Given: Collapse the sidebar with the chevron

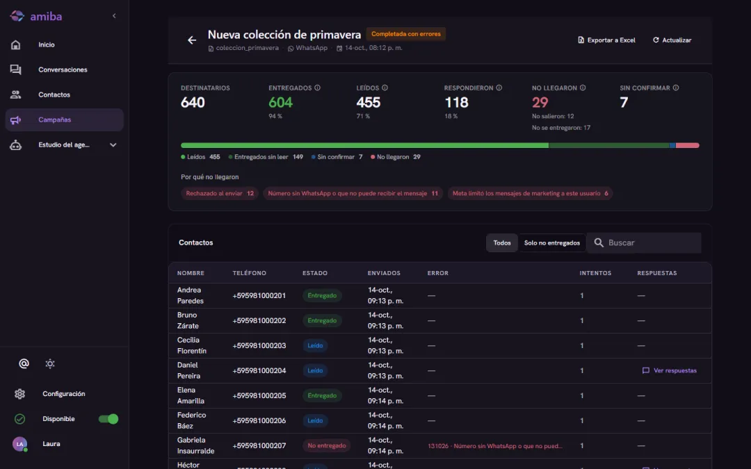Looking at the screenshot, I should [x=114, y=16].
